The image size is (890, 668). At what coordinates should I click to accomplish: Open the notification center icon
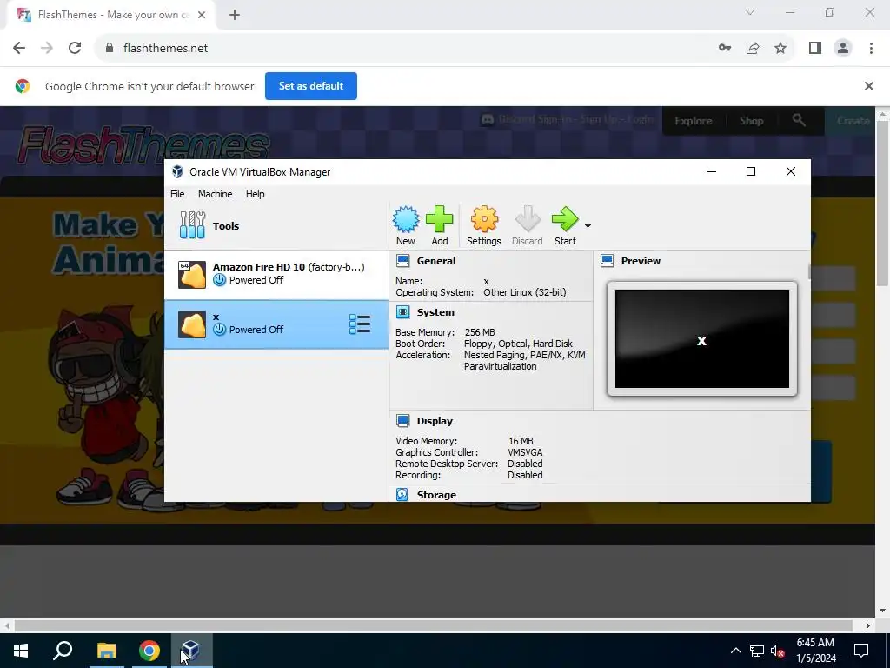coord(861,651)
